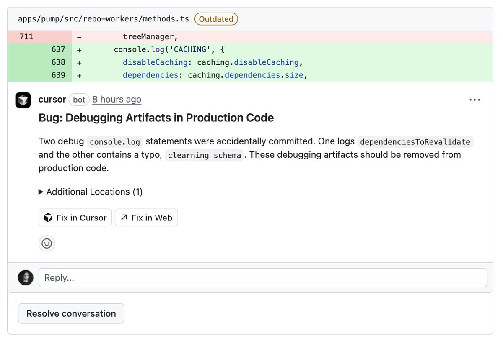Click the bot label next to cursor
Image resolution: width=503 pixels, height=341 pixels.
(x=79, y=100)
